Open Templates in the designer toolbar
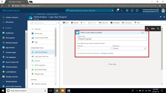Image resolution: width=166 pixels, height=93 pixels. pyautogui.click(x=115, y=23)
